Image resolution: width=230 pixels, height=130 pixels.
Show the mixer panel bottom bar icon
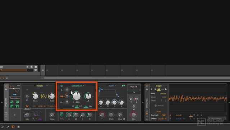click(x=18, y=127)
